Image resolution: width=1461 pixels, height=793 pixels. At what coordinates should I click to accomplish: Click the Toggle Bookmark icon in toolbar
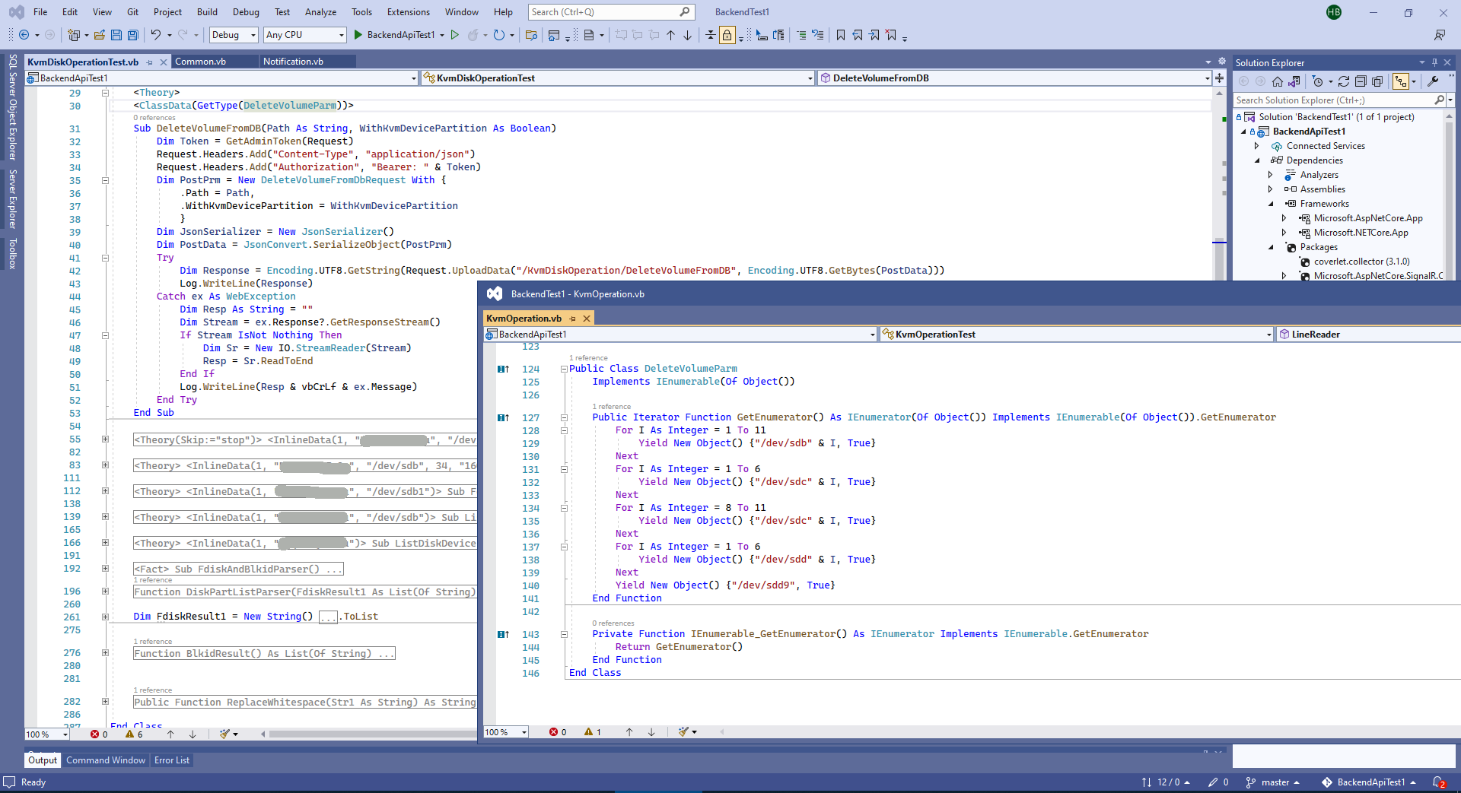tap(841, 35)
